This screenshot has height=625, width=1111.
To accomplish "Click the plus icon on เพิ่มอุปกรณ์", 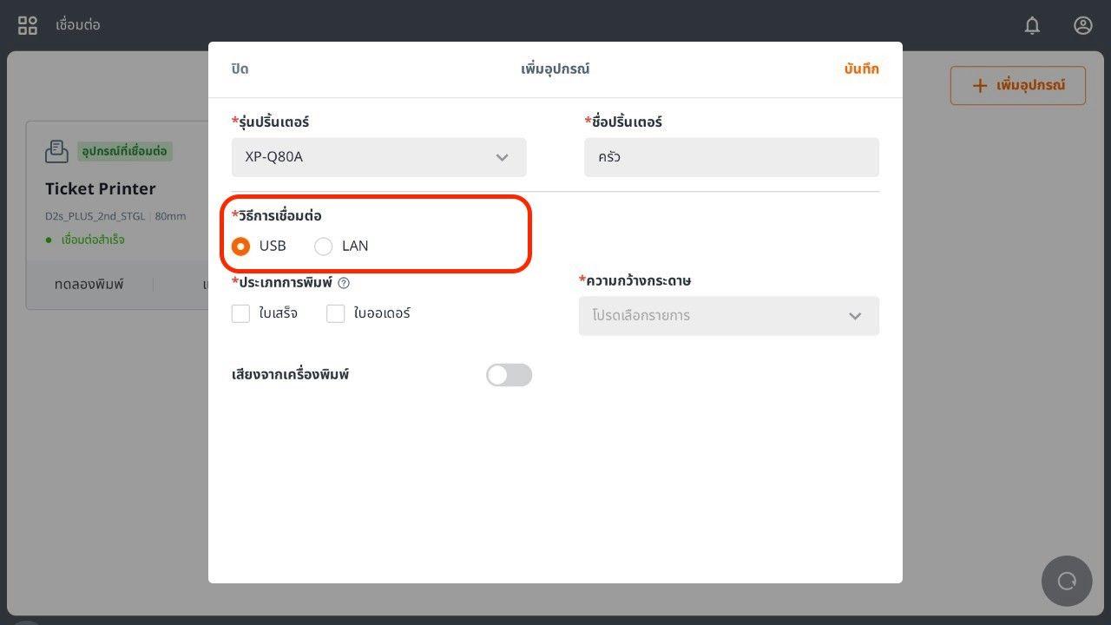I will [979, 85].
